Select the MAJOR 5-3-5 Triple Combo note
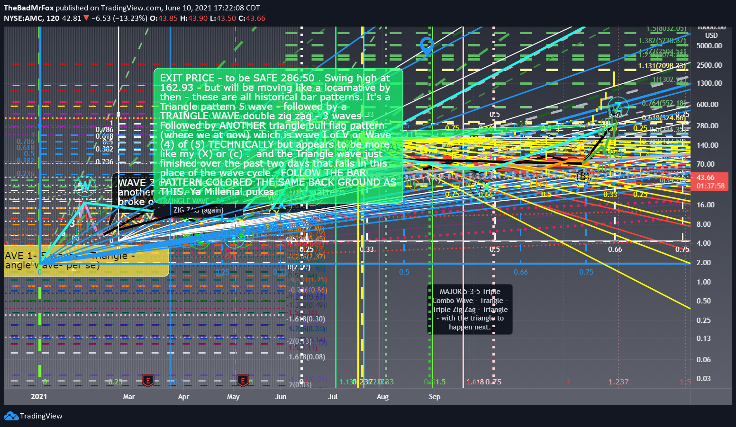Image resolution: width=736 pixels, height=427 pixels. [470, 309]
